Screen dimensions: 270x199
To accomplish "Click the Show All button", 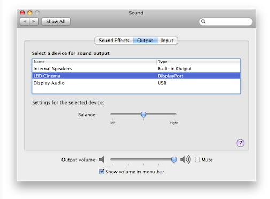I will tap(56, 21).
